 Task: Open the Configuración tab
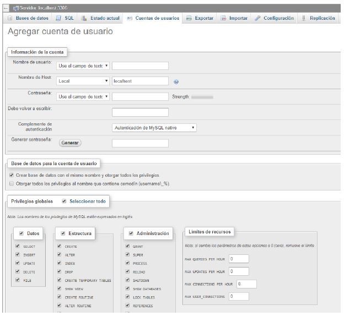coord(275,18)
